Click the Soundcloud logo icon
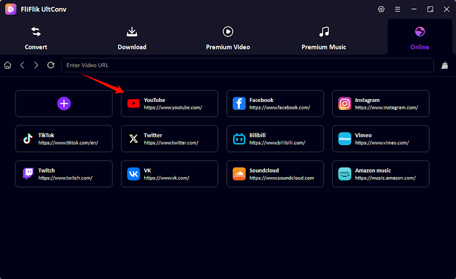Viewport: 456px width, 279px height. tap(239, 174)
